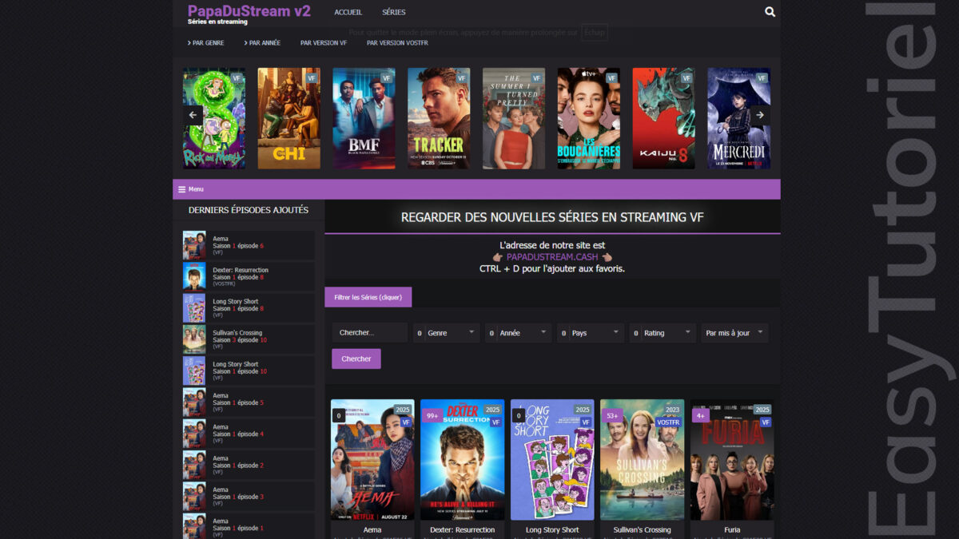Open The Summer I Turned Pretty poster
959x539 pixels.
pos(514,118)
